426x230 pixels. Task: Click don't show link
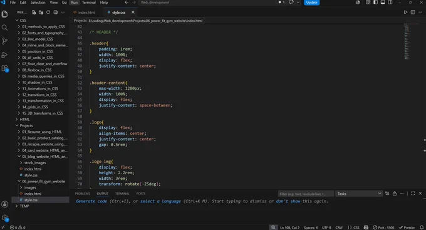[x=288, y=201]
